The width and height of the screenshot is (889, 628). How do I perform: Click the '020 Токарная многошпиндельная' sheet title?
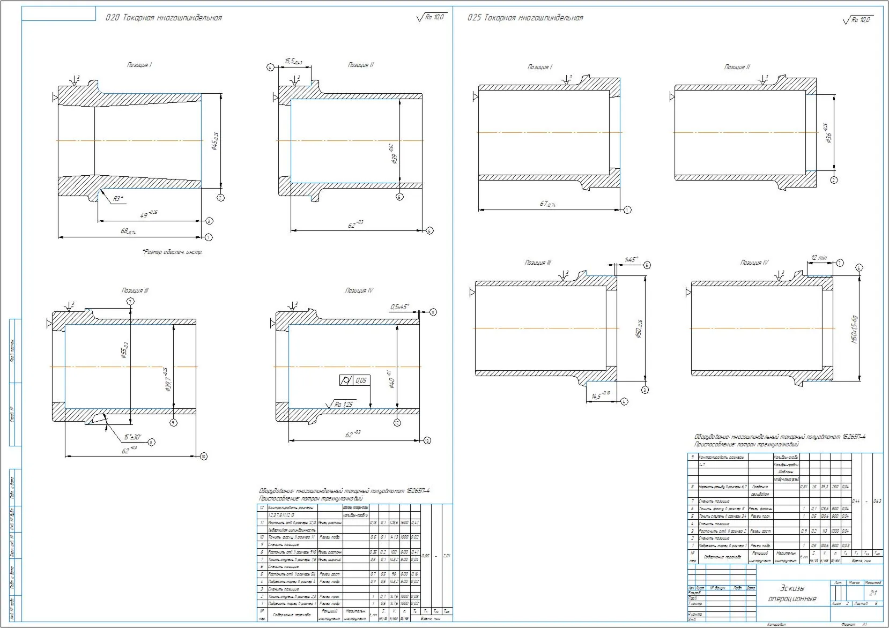pyautogui.click(x=164, y=18)
